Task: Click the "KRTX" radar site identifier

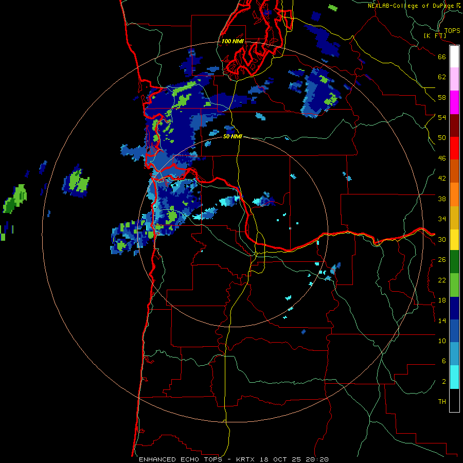Action: click(245, 459)
